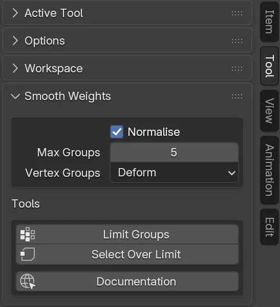Click the Documentation globe icon
This screenshot has height=307, width=280.
pos(28,281)
